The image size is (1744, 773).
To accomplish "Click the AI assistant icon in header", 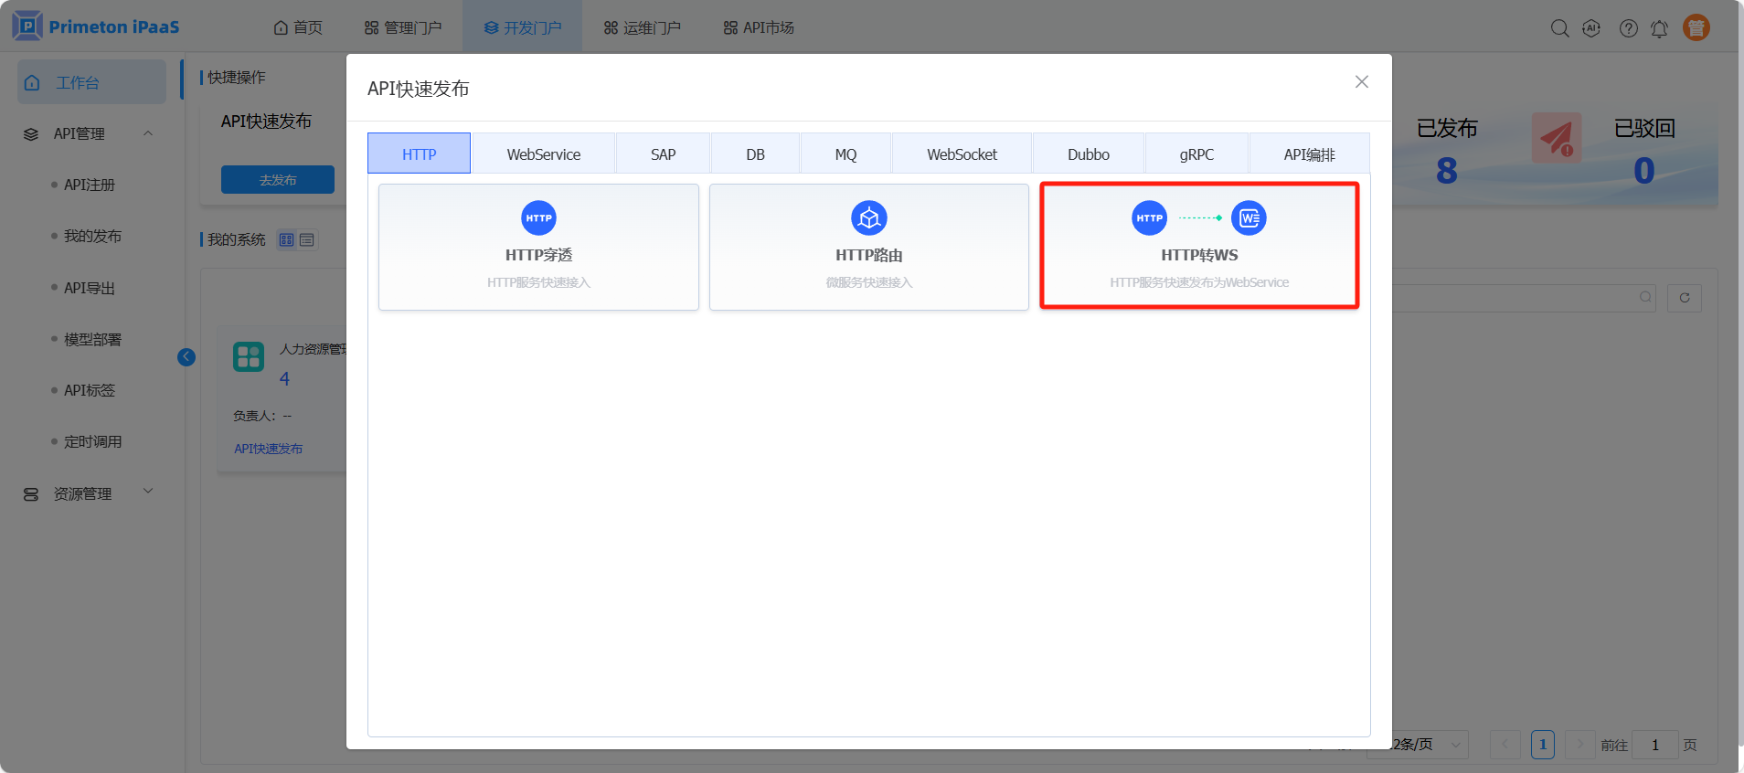I will point(1591,28).
